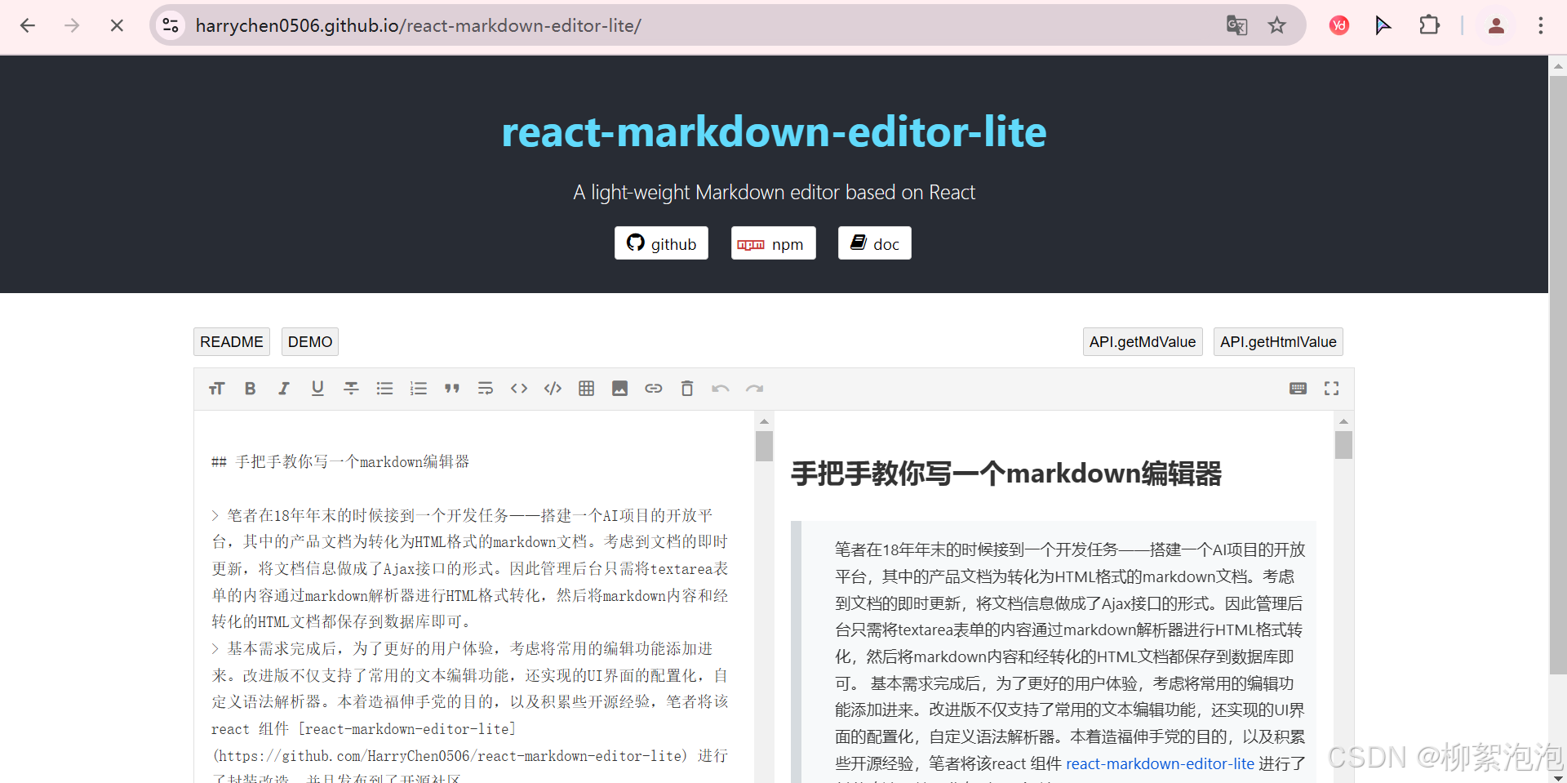
Task: Go back to previous browser page
Action: pyautogui.click(x=28, y=25)
